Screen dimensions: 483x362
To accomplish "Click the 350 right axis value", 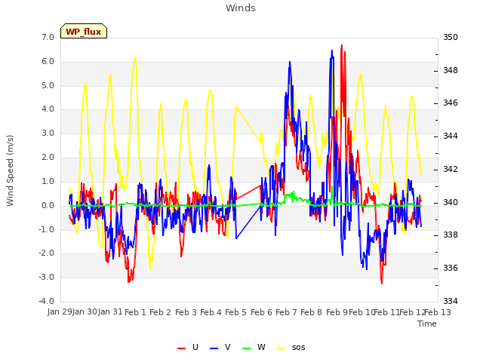I will coord(451,37).
